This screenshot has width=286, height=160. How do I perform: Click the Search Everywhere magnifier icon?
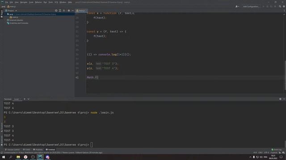280,6
